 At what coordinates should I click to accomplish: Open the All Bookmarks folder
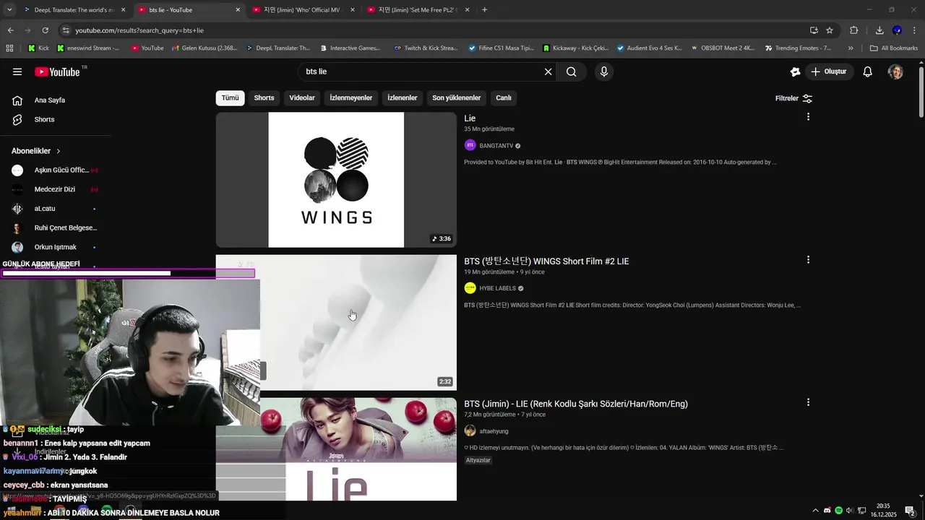[894, 48]
